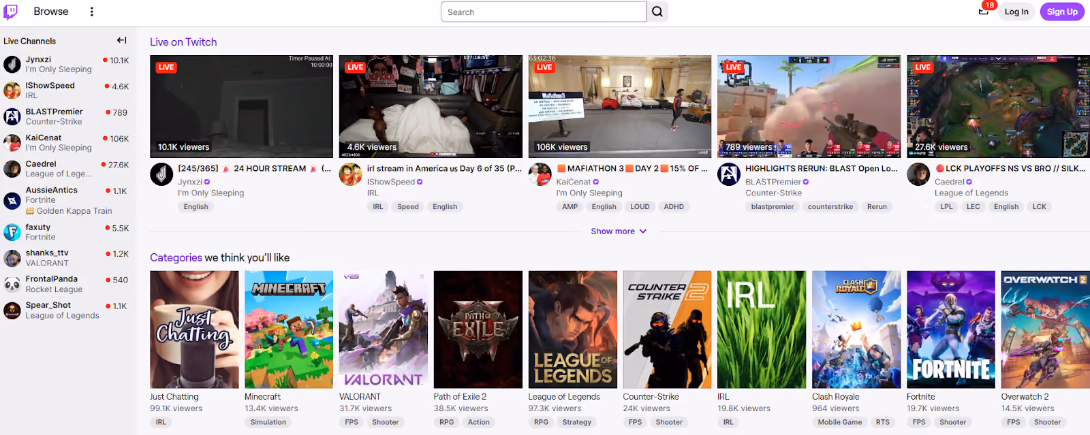1090x435 pixels.
Task: Click the Log In button
Action: [1016, 12]
